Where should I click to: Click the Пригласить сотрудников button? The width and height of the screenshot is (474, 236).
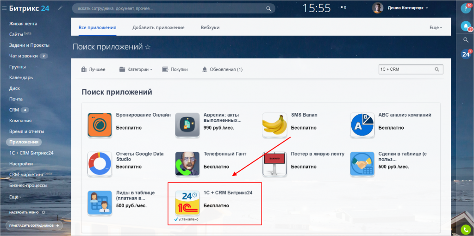click(x=34, y=225)
